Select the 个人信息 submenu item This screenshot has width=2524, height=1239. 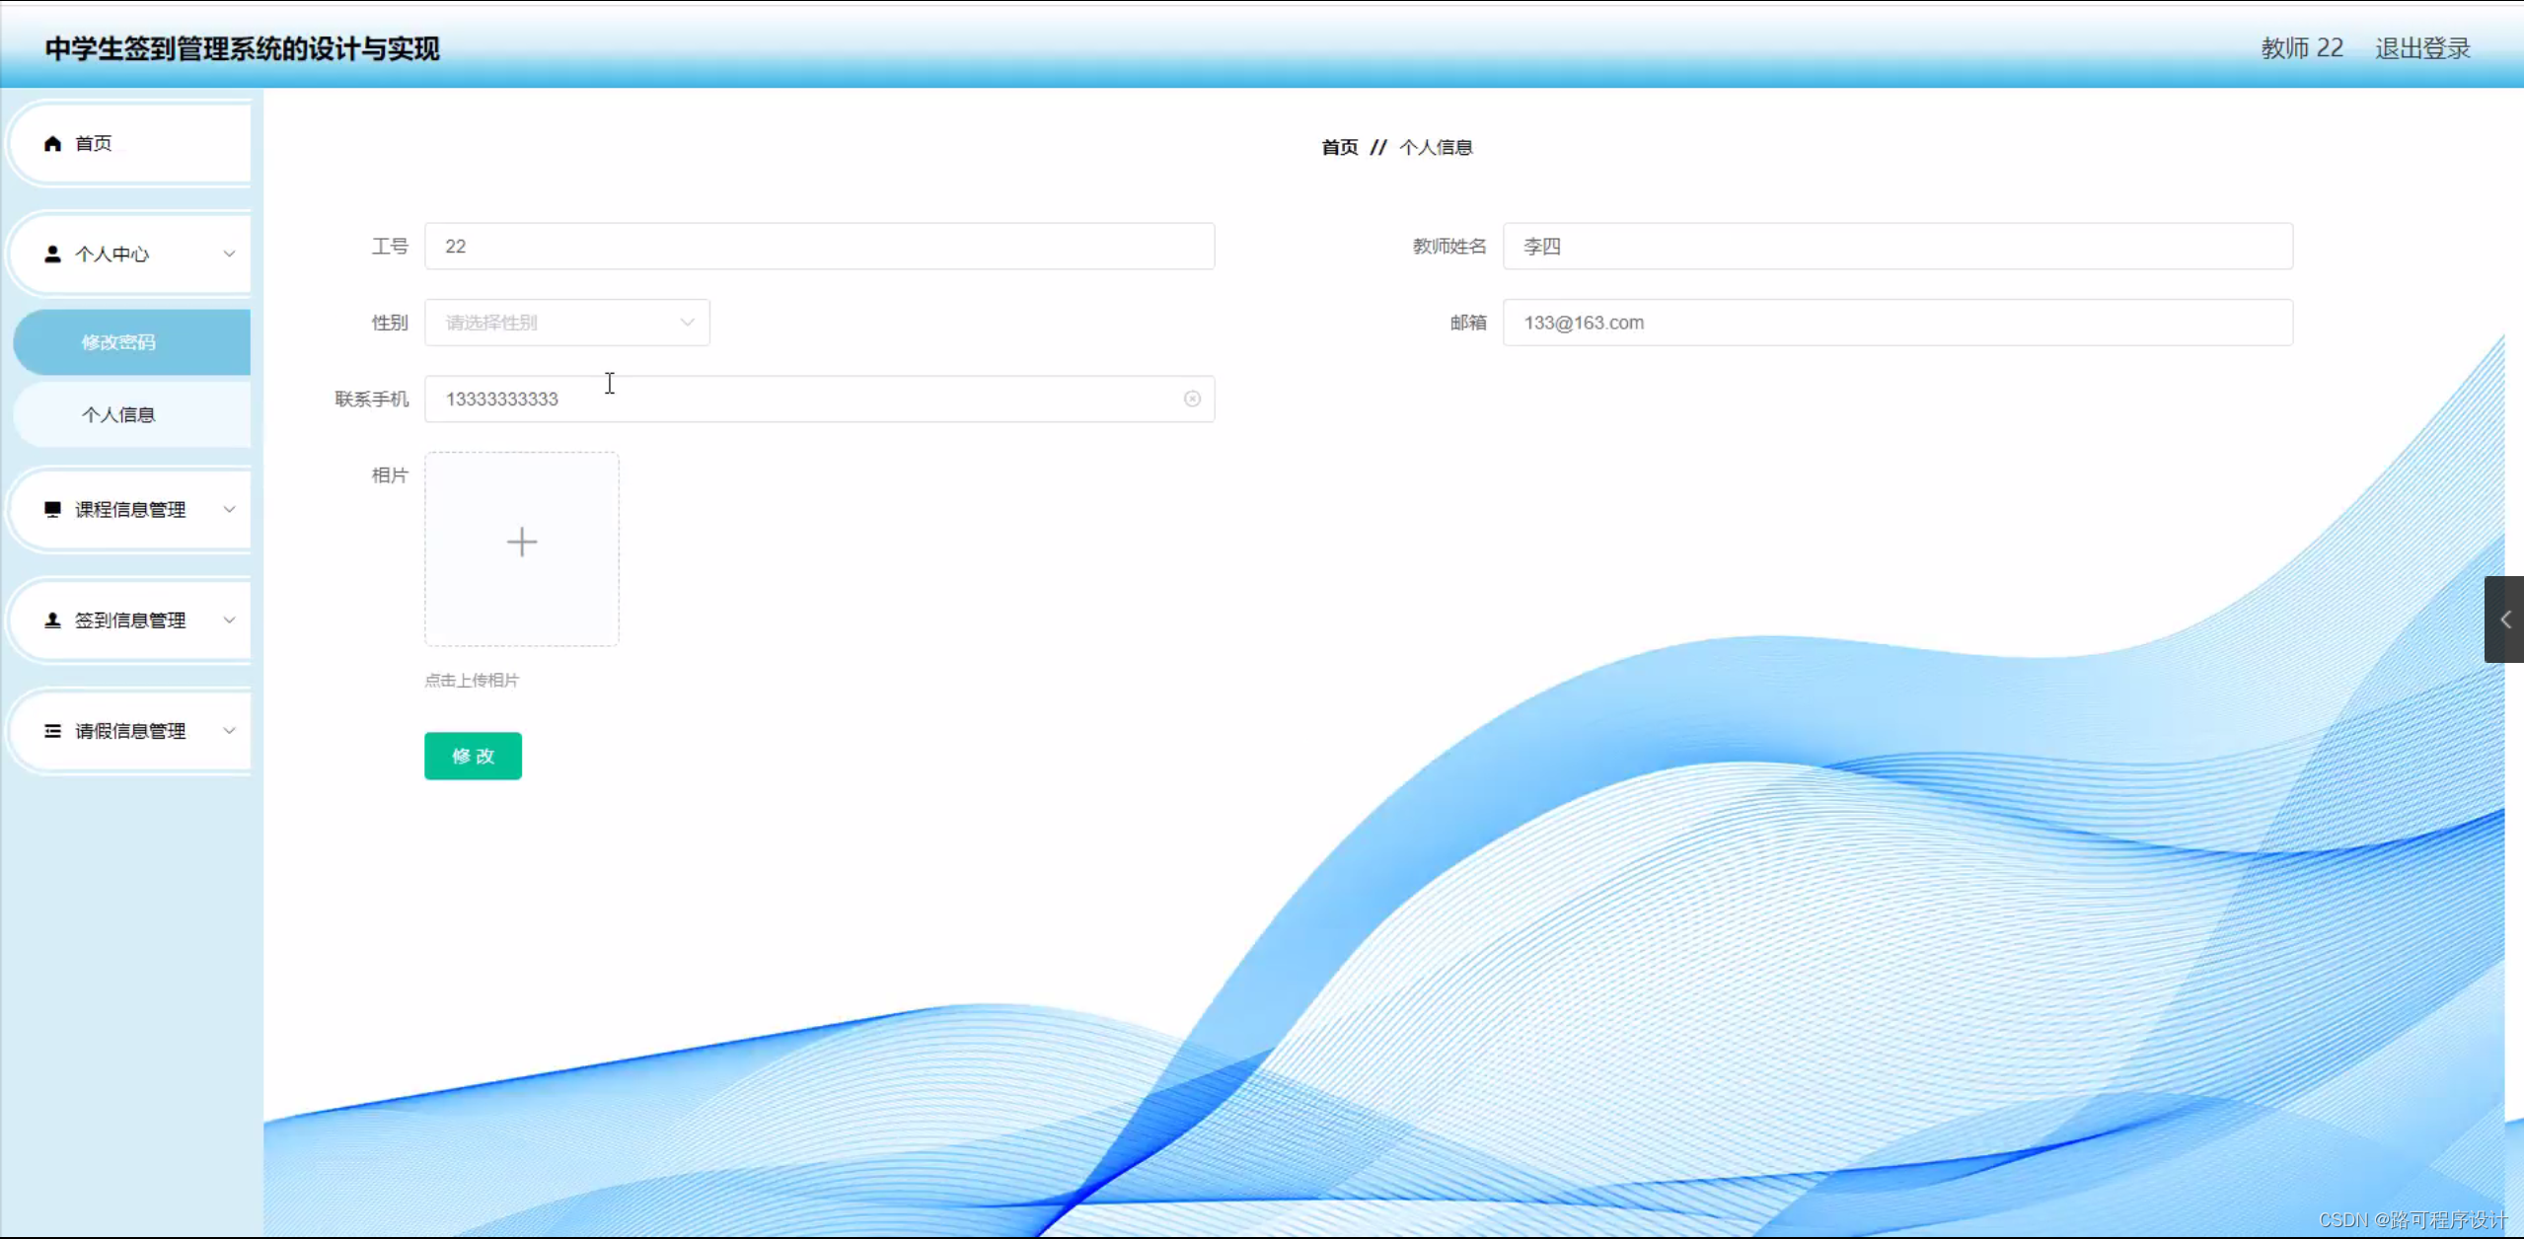coord(118,414)
